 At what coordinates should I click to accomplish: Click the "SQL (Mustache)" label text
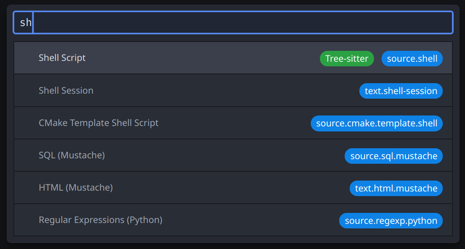(x=71, y=155)
